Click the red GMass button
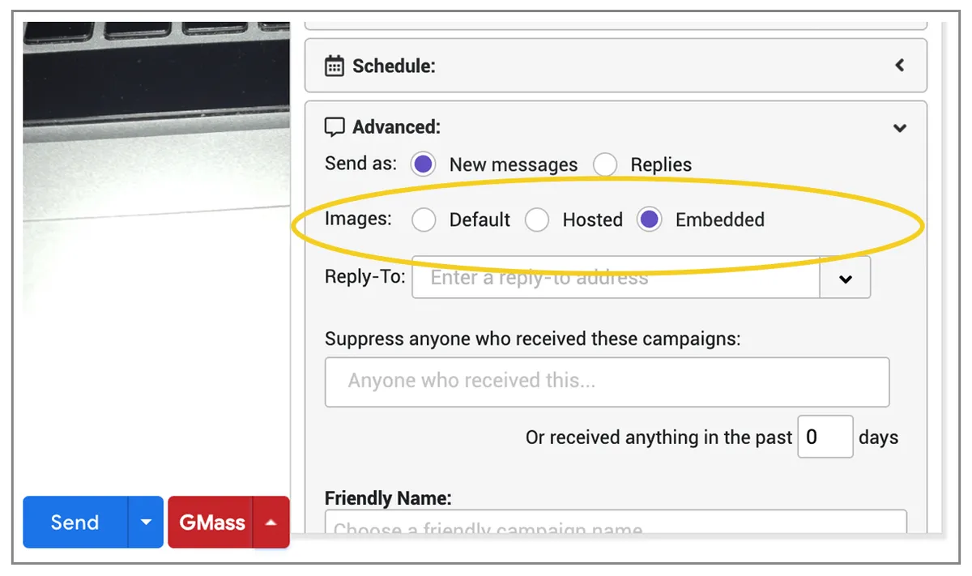The width and height of the screenshot is (972, 576). click(211, 523)
